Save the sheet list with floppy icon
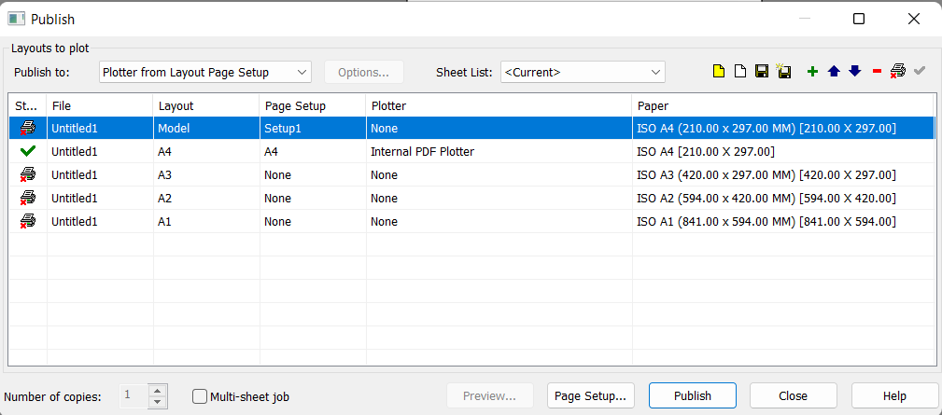The width and height of the screenshot is (942, 415). (762, 72)
